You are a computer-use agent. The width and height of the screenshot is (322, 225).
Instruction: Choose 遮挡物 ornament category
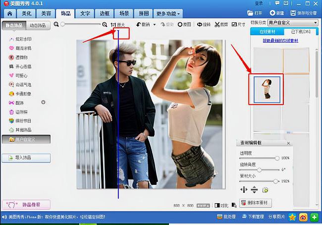18,57
